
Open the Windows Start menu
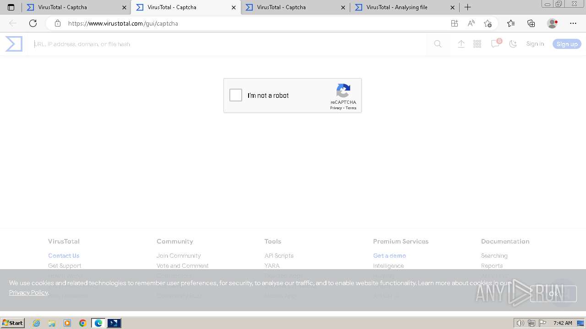coord(12,323)
